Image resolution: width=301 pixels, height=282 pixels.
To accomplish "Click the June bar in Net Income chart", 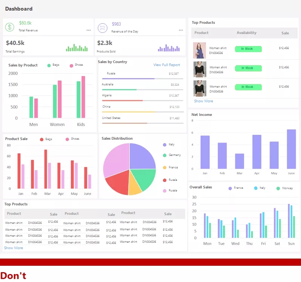I will (x=291, y=149).
